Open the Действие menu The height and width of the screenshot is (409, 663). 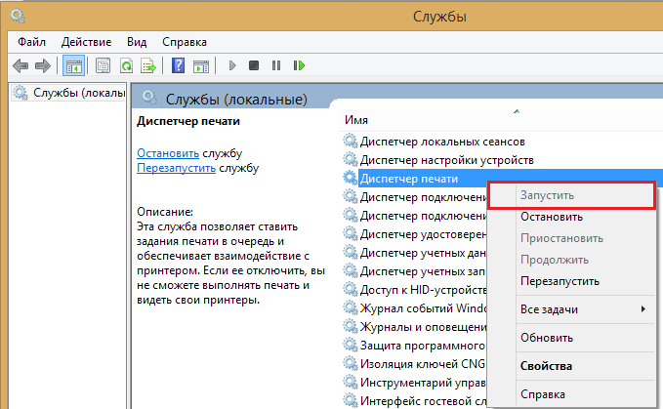[x=87, y=42]
